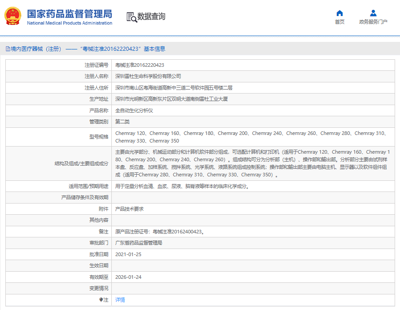
Task: Click the 注册人住所 label
Action: tap(96, 88)
